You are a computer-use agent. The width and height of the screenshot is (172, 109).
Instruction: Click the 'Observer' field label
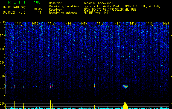click(56, 3)
